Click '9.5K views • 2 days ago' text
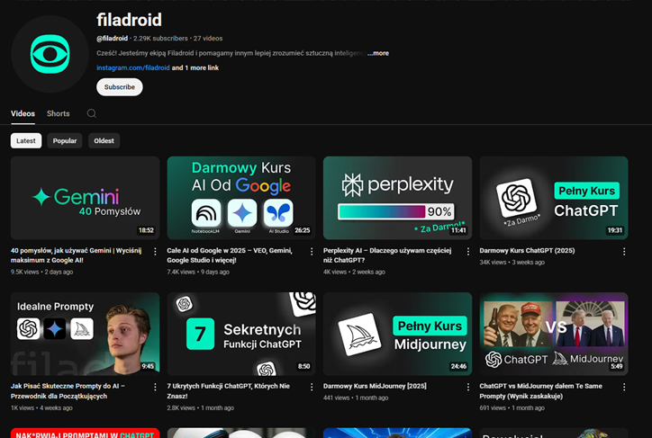 pyautogui.click(x=41, y=272)
